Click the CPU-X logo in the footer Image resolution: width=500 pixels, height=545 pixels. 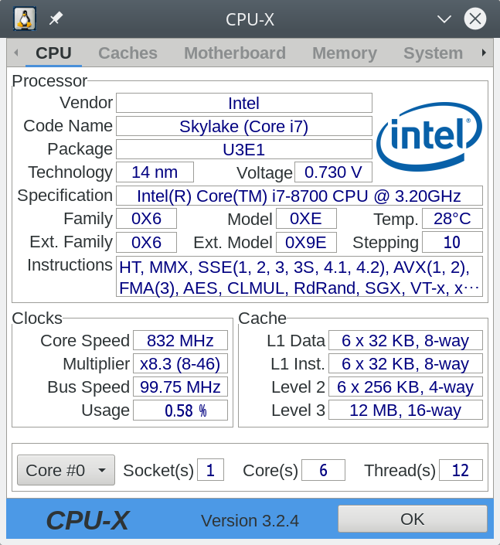pyautogui.click(x=87, y=521)
